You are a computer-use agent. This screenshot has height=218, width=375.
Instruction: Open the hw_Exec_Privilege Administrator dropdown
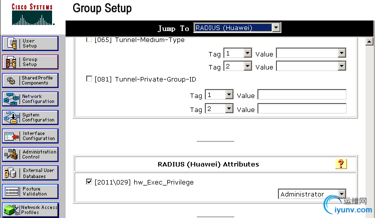[x=312, y=194]
